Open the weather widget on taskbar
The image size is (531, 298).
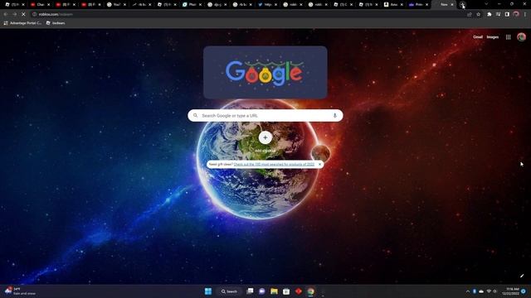[x=20, y=291]
